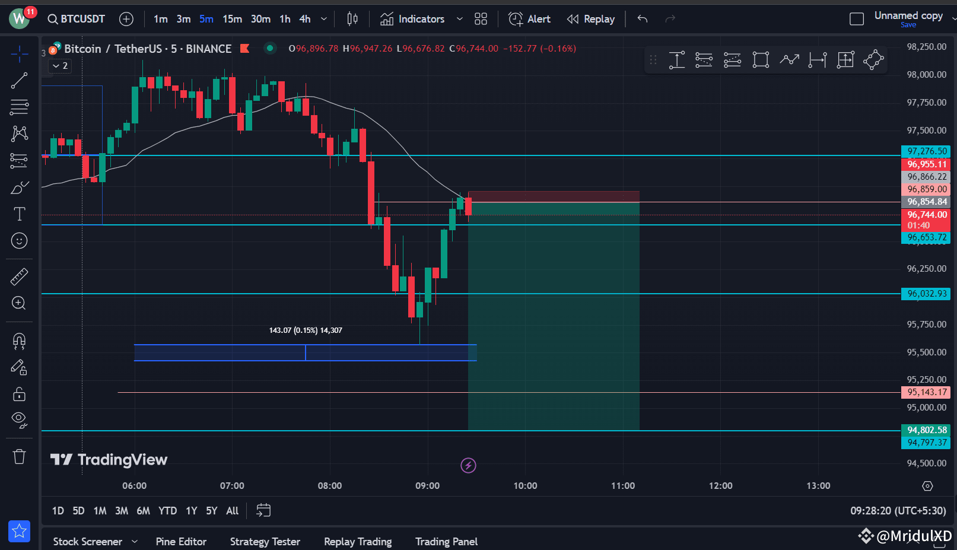Select the brush drawing tool
Viewport: 957px width, 550px height.
[x=19, y=187]
